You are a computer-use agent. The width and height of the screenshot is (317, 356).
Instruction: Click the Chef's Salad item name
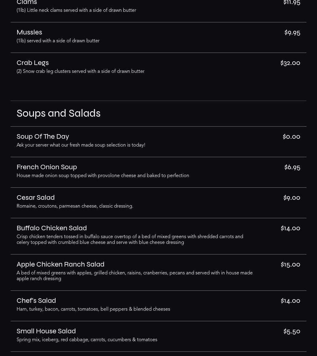36,301
